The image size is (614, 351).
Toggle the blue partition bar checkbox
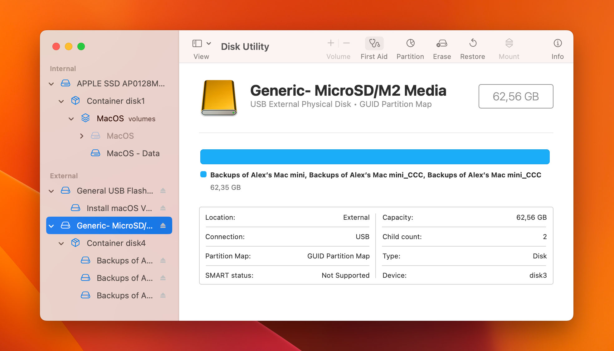203,175
